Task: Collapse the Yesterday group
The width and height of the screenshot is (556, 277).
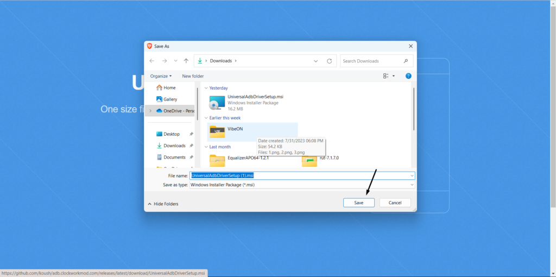Action: (206, 88)
